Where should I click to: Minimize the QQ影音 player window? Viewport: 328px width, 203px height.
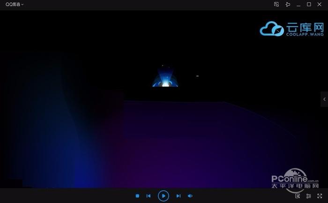(x=298, y=5)
